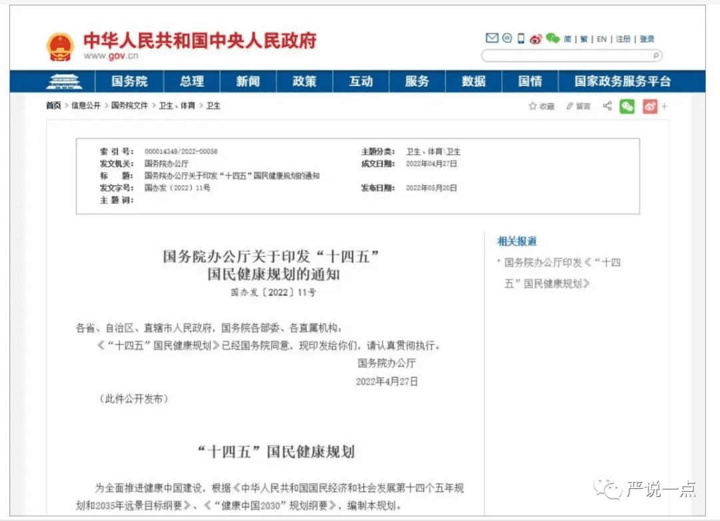Click the mail envelope icon in header
The height and width of the screenshot is (521, 720).
point(492,39)
